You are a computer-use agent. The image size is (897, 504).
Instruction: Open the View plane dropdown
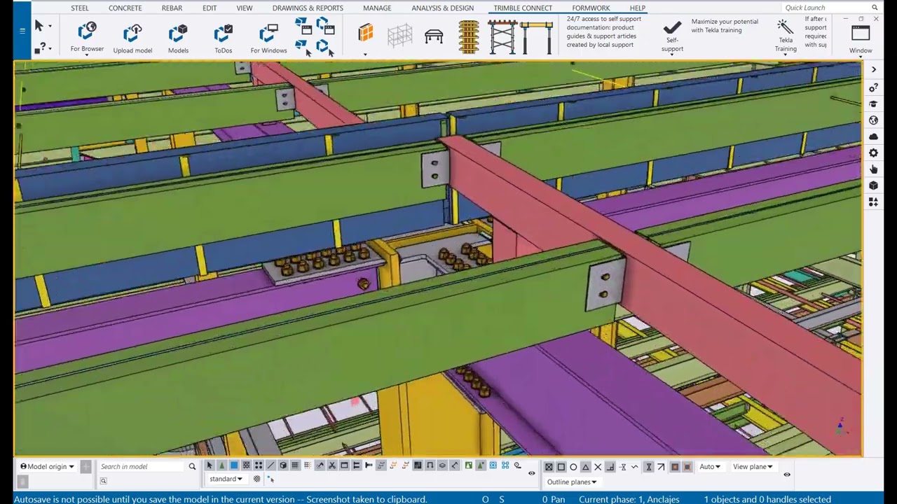pos(753,467)
